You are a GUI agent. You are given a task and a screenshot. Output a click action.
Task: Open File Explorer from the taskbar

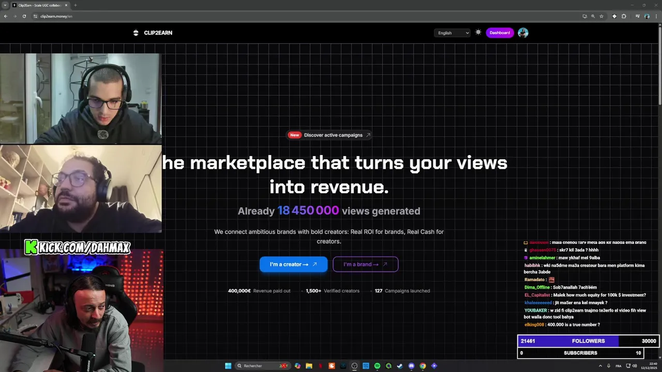tap(309, 366)
